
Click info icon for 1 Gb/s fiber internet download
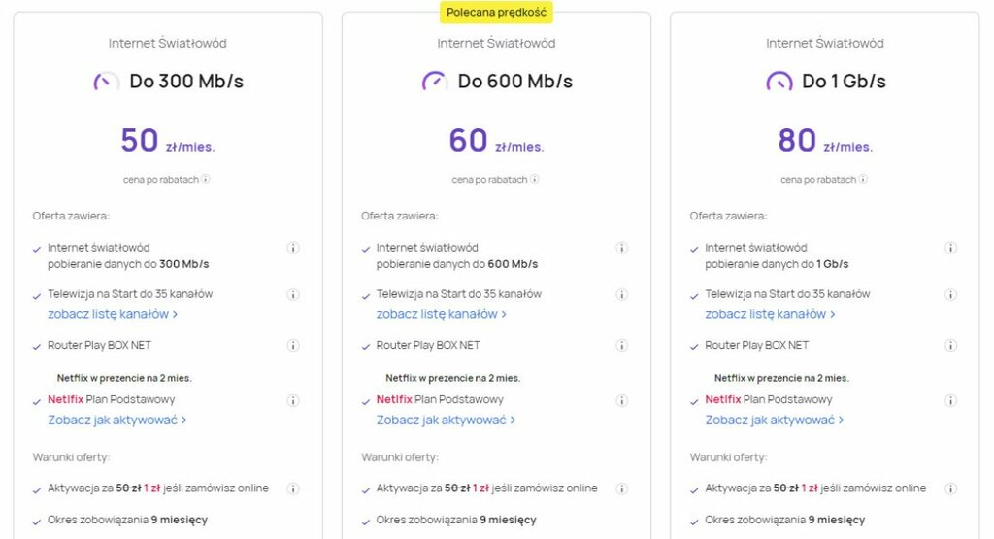pos(950,248)
